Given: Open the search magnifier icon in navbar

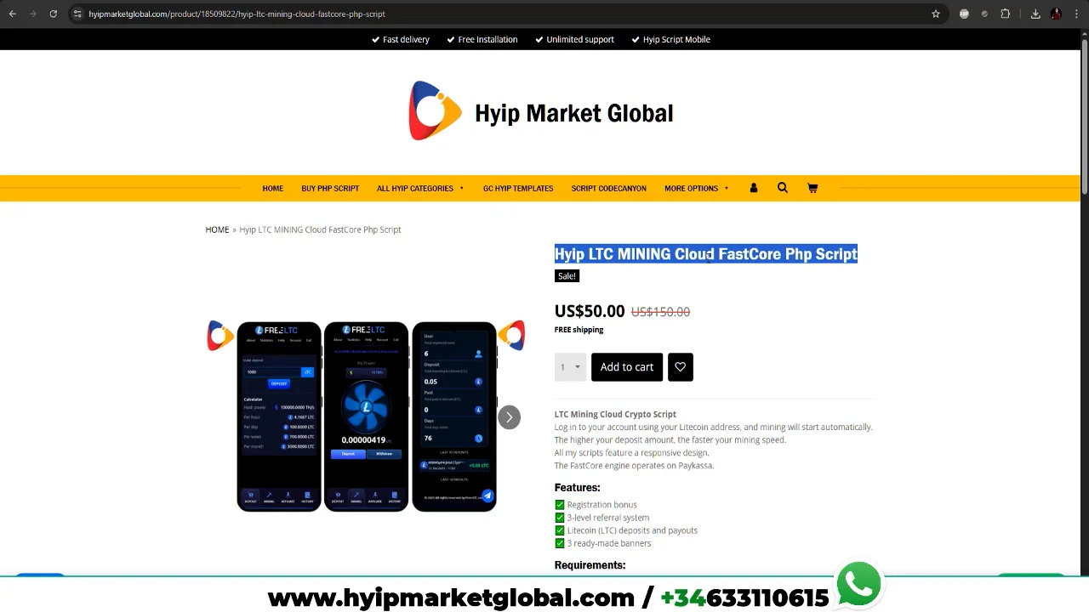Looking at the screenshot, I should (x=783, y=188).
